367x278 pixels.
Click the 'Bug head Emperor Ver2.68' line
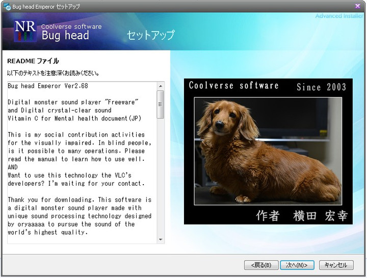pos(48,86)
